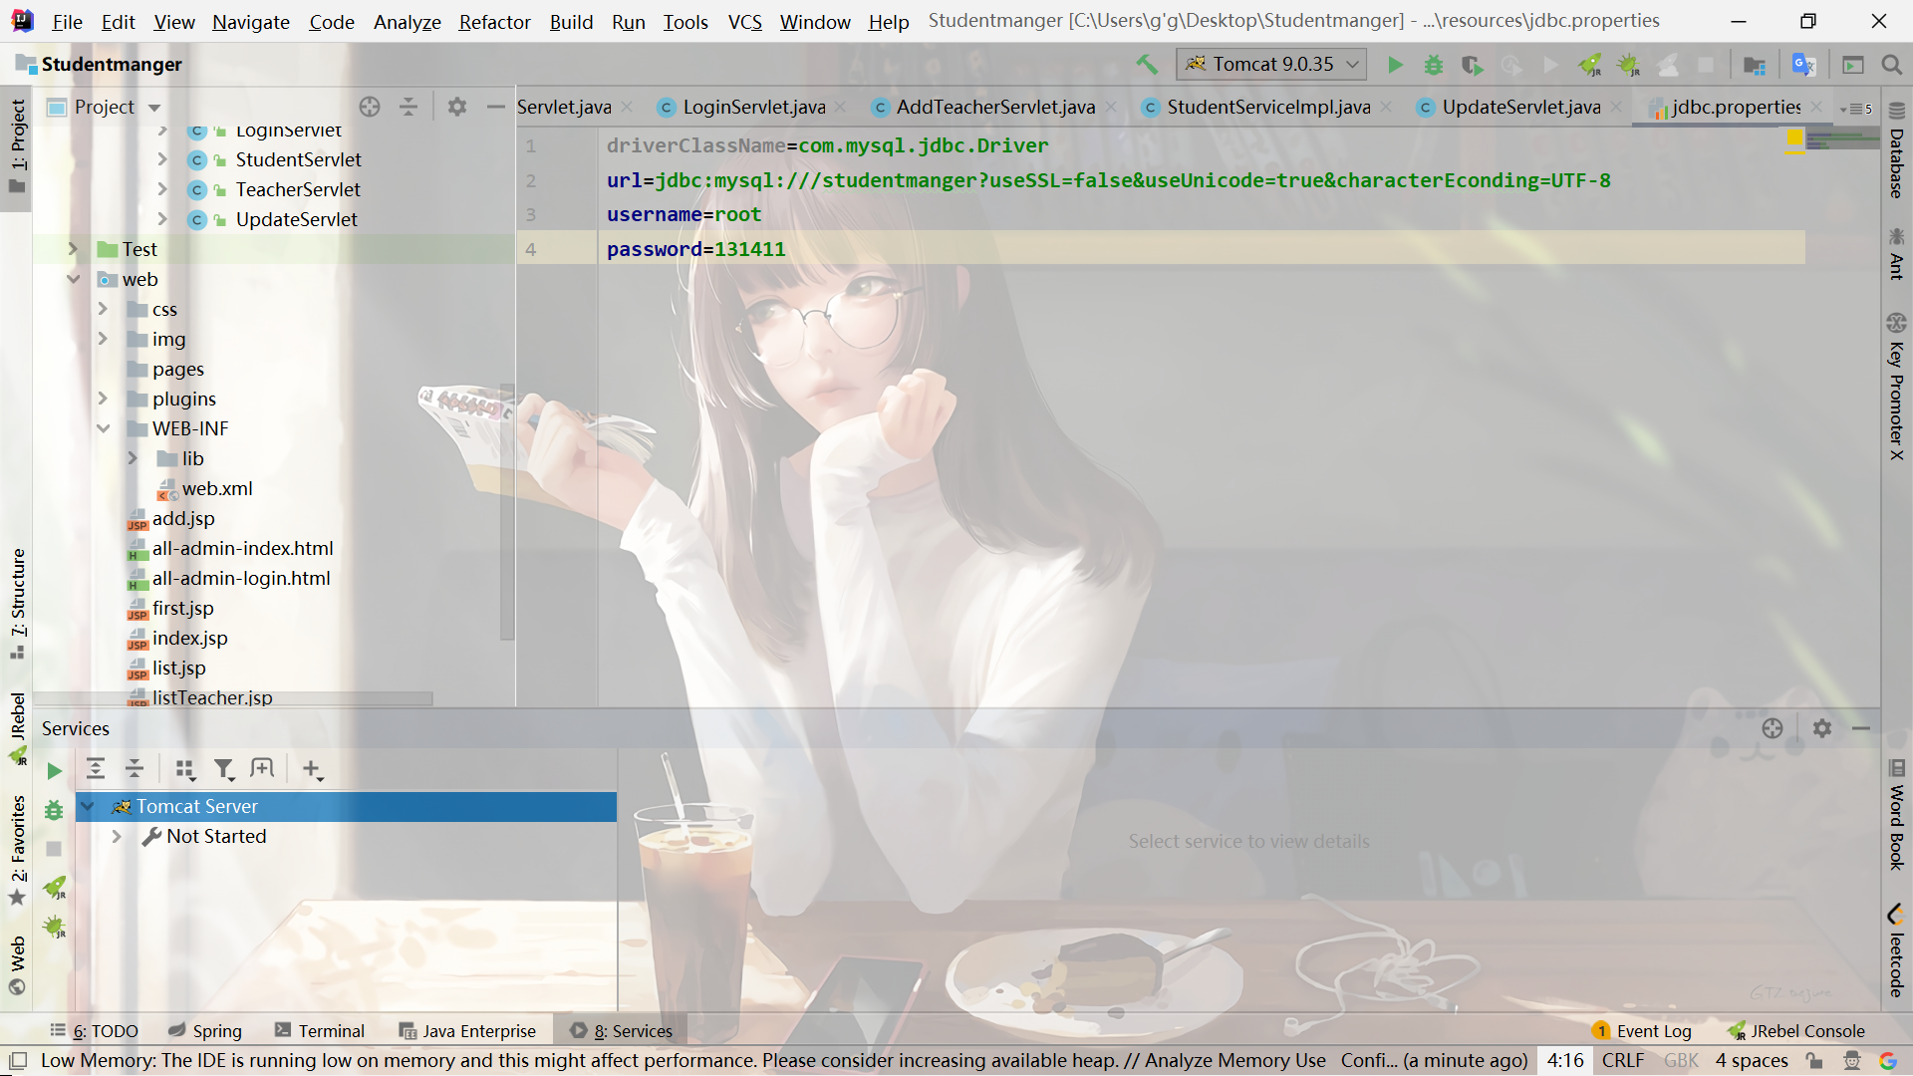Expand the css folder
This screenshot has width=1913, height=1076.
point(103,309)
